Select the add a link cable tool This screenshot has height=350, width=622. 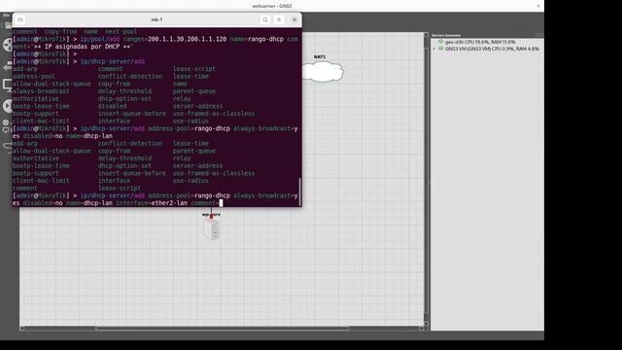tap(7, 148)
